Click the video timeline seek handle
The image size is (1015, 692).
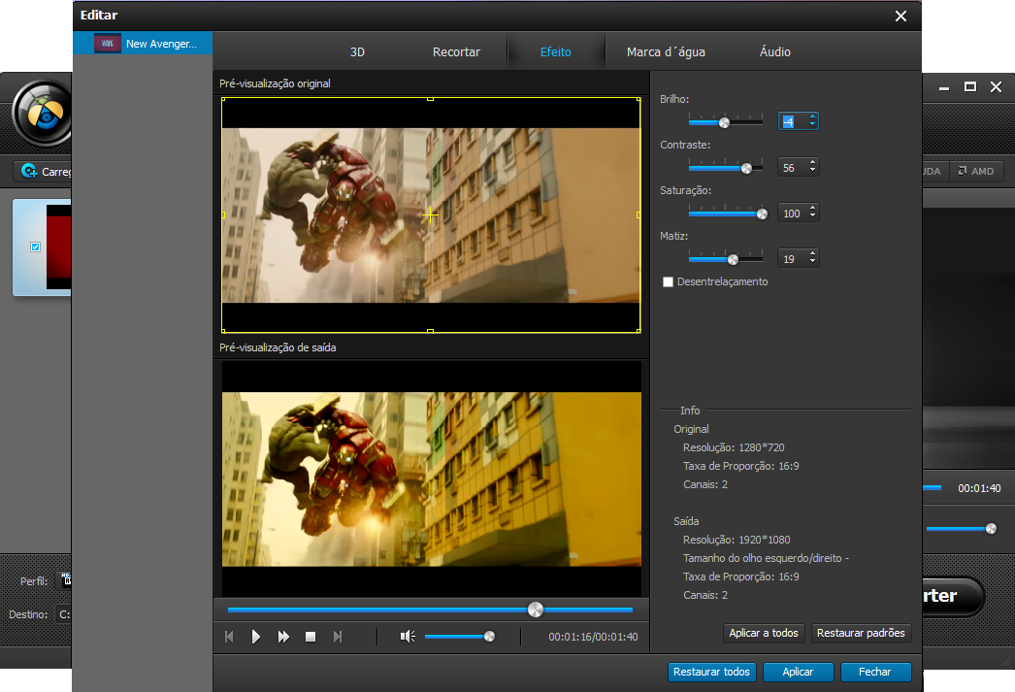pos(536,610)
